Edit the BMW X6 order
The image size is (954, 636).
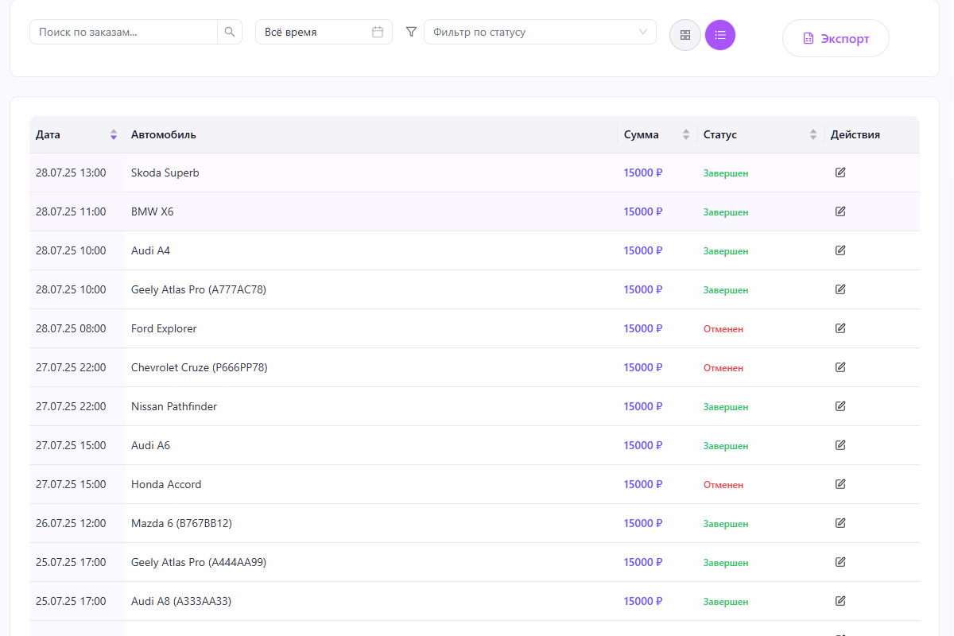840,211
